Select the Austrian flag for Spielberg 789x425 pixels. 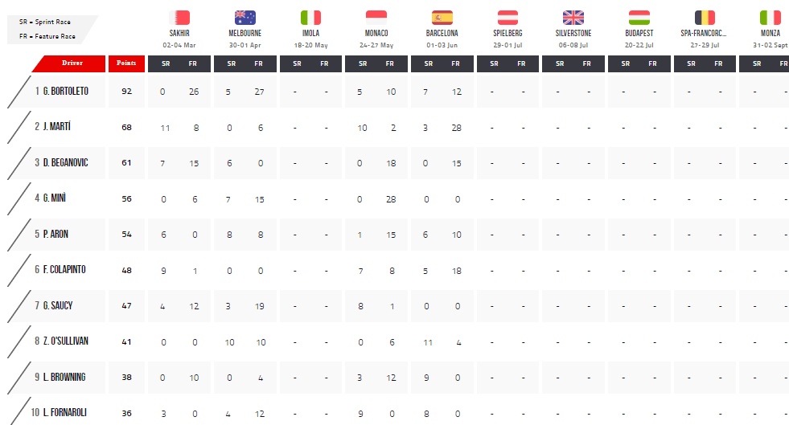point(508,18)
